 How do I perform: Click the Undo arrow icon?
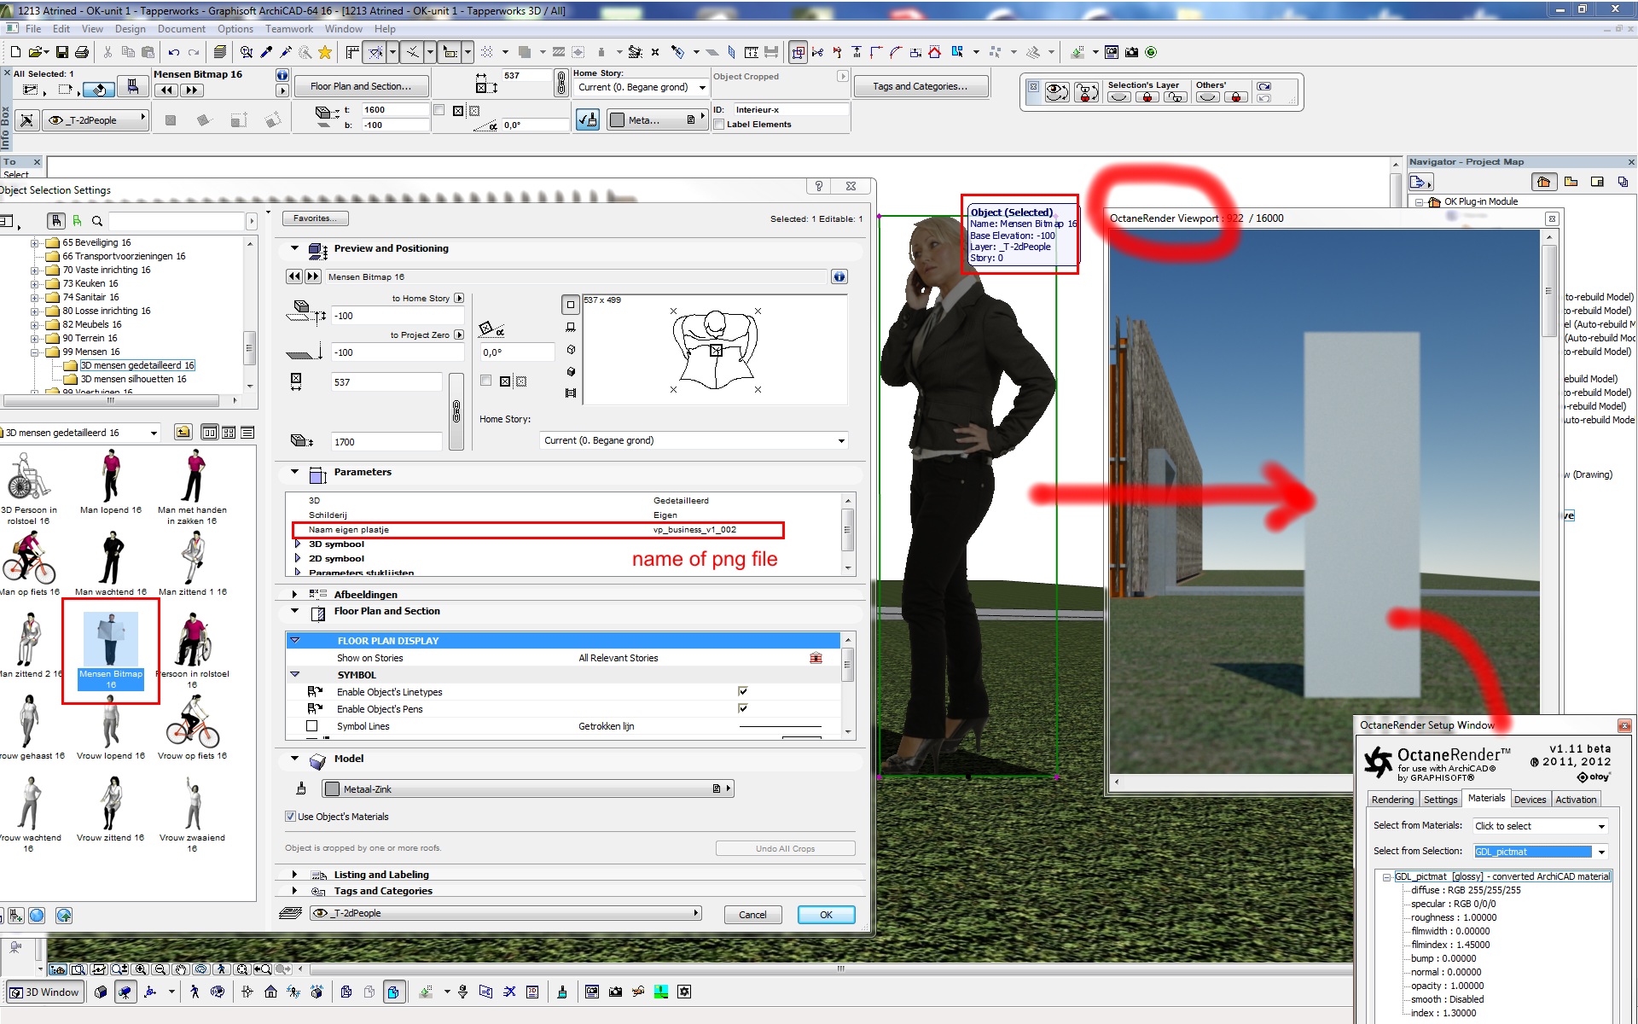pyautogui.click(x=174, y=52)
